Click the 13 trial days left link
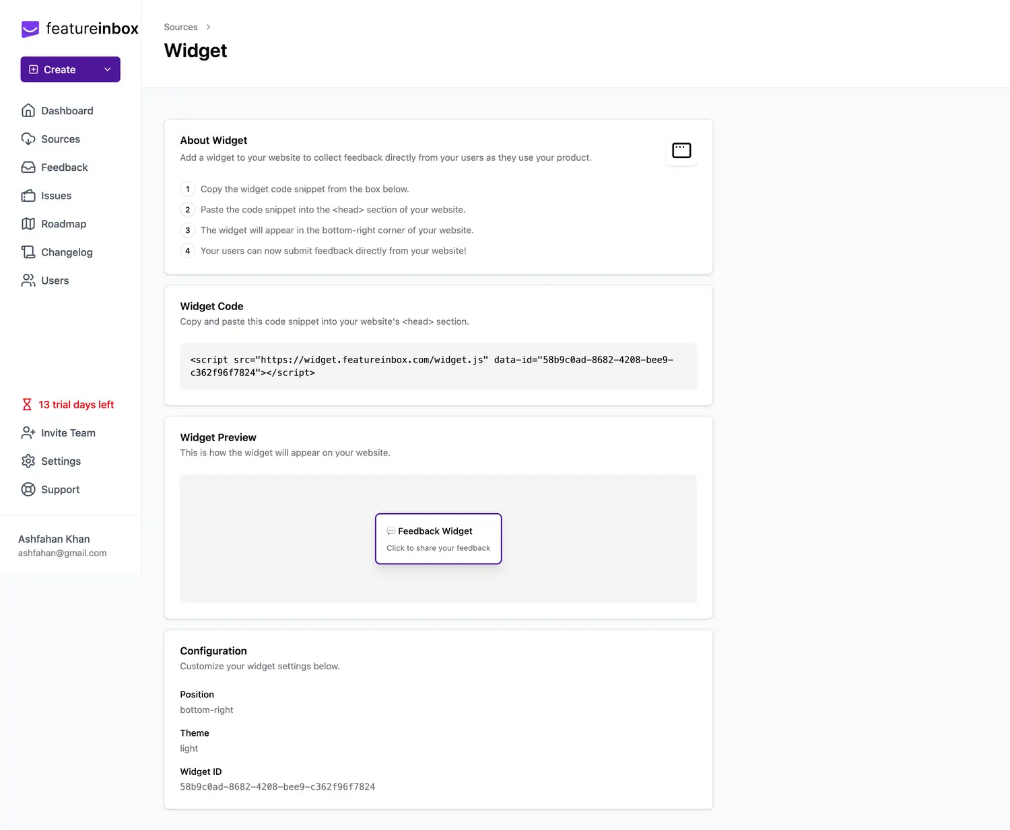 pos(76,405)
